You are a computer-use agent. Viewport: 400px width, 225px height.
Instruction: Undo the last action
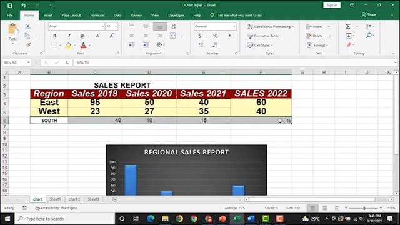coord(24,5)
